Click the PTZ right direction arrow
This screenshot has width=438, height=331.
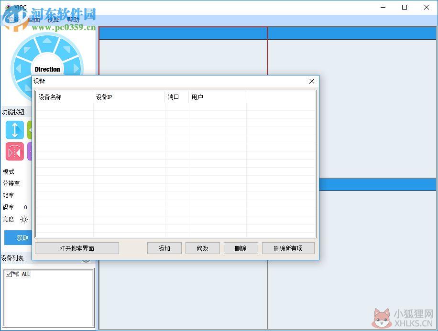pyautogui.click(x=76, y=68)
